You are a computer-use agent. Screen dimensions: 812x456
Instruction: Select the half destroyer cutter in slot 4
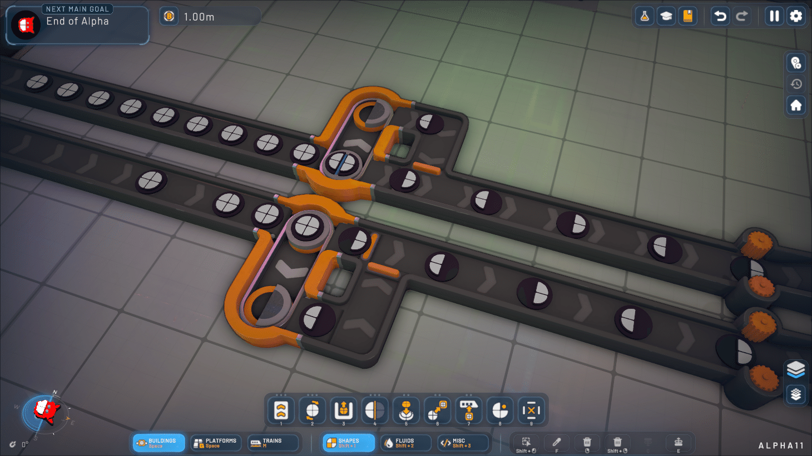pyautogui.click(x=375, y=411)
